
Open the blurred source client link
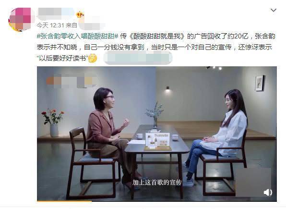(x=91, y=25)
